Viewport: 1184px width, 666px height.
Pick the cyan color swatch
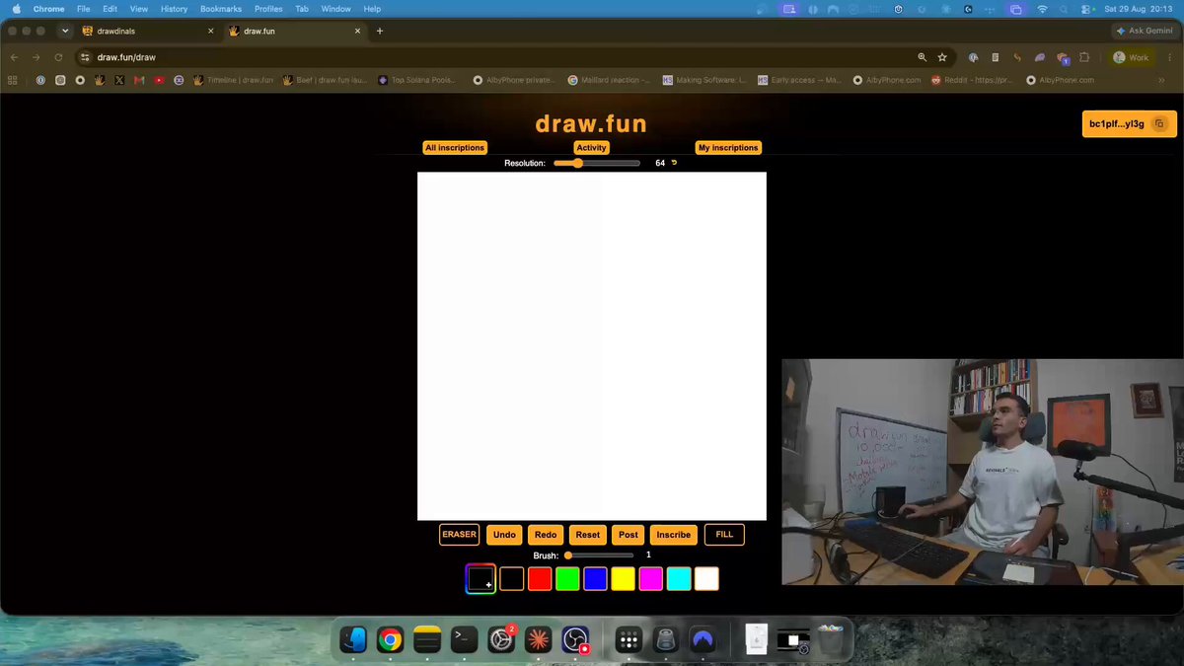point(679,579)
